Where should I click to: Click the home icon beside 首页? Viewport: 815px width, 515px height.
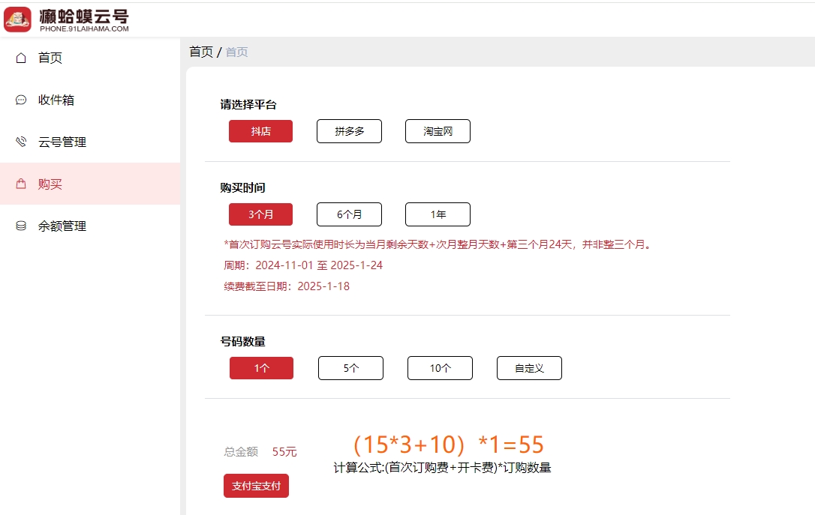21,58
